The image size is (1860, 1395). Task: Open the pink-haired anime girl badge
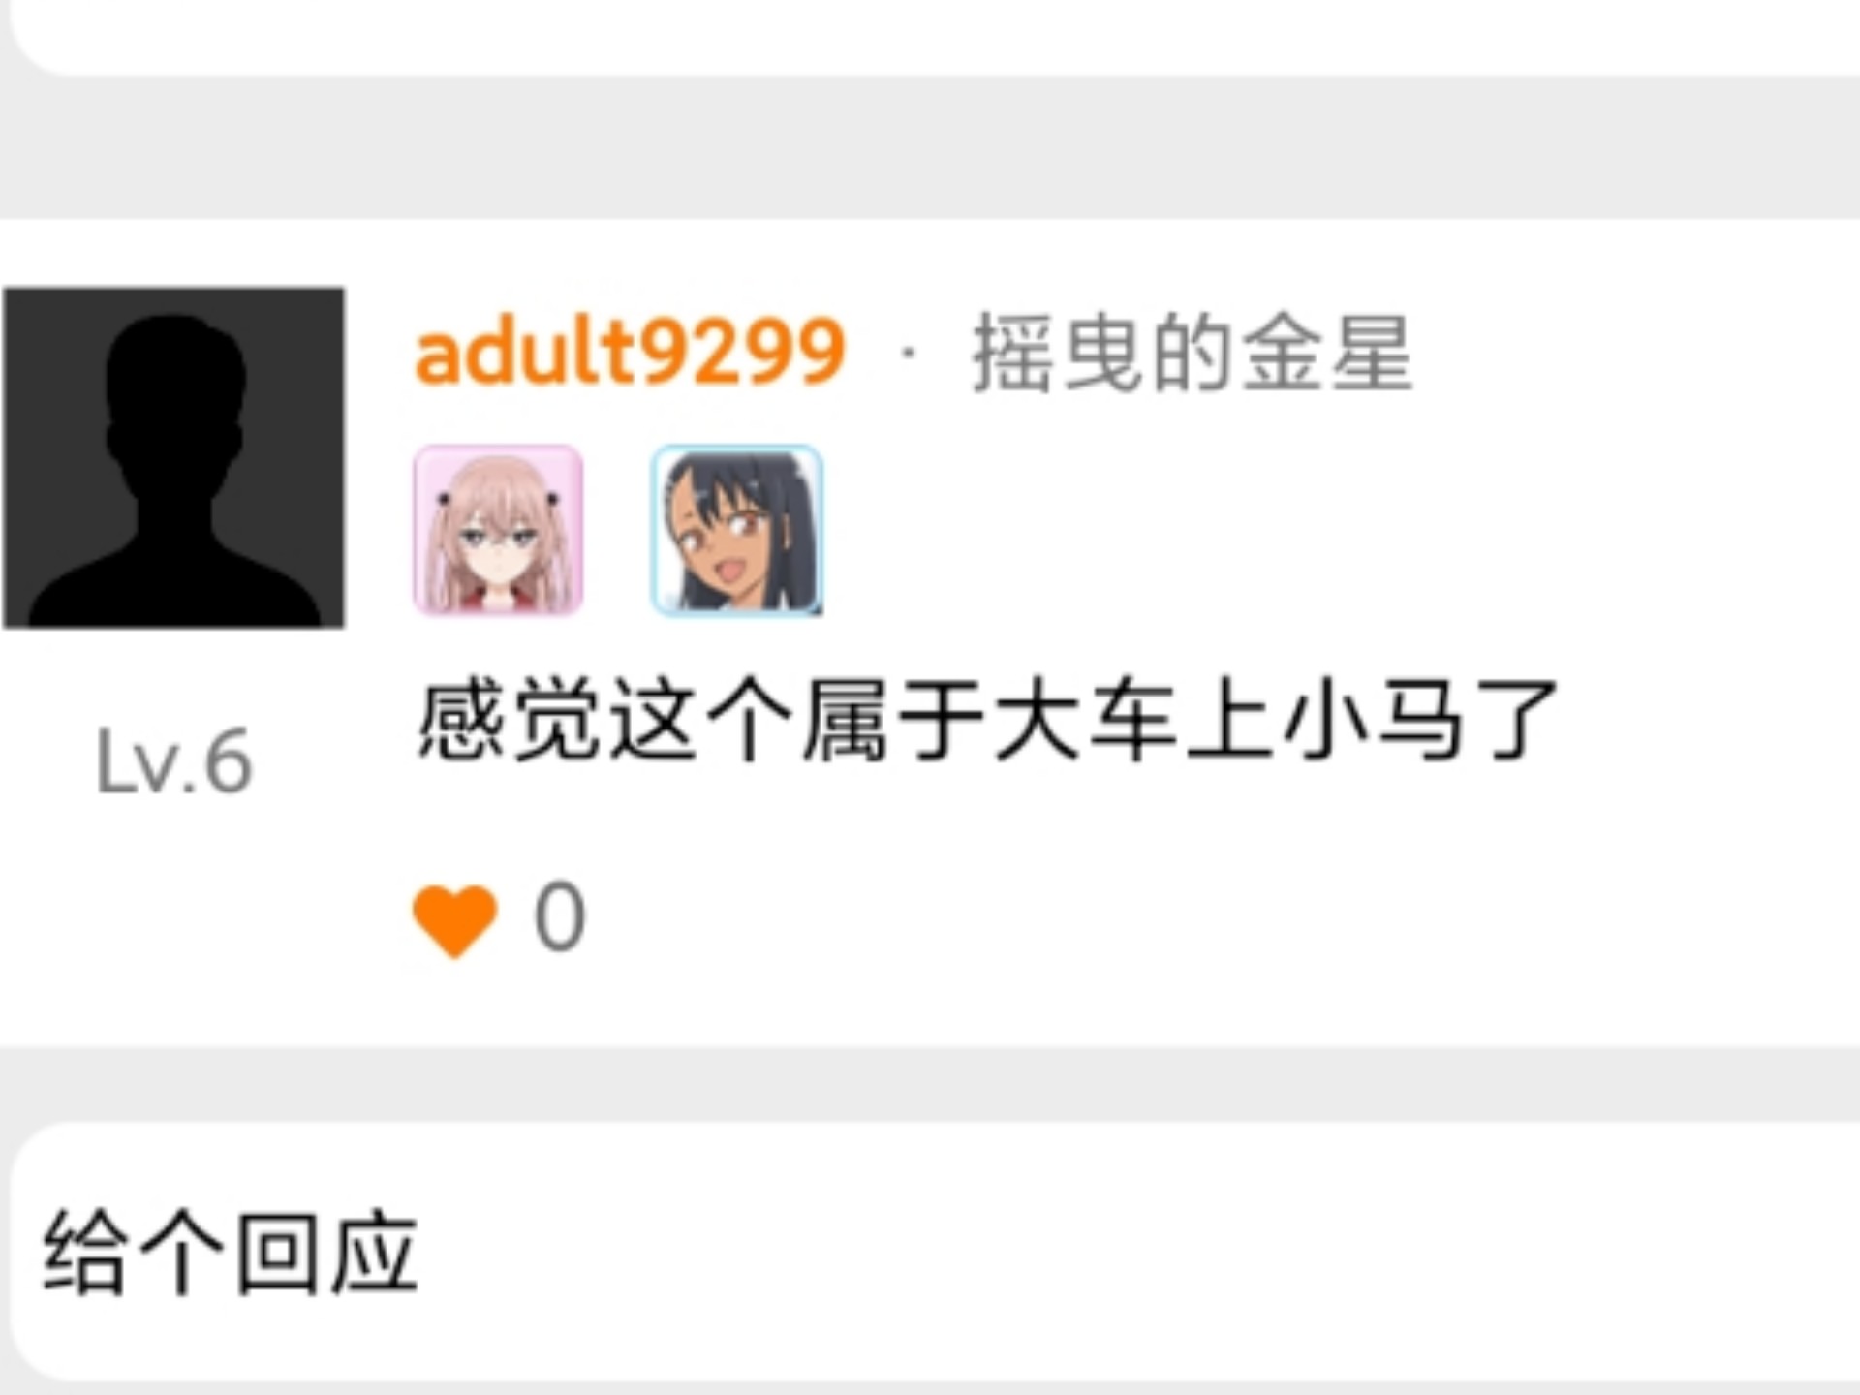point(498,530)
